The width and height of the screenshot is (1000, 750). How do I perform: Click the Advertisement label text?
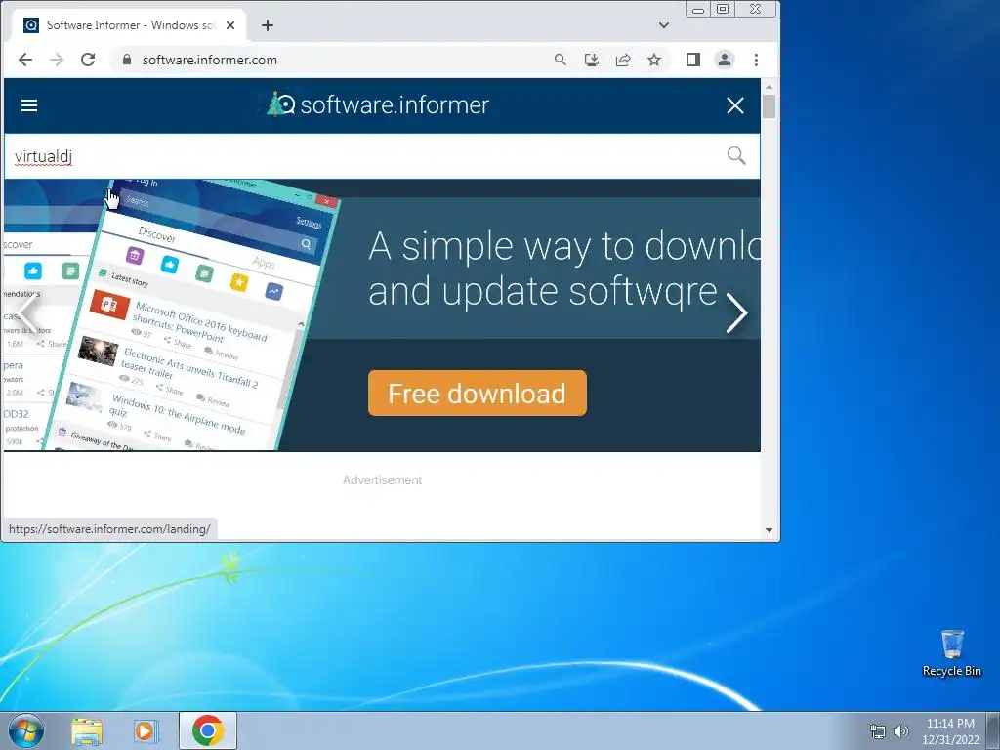[x=382, y=480]
